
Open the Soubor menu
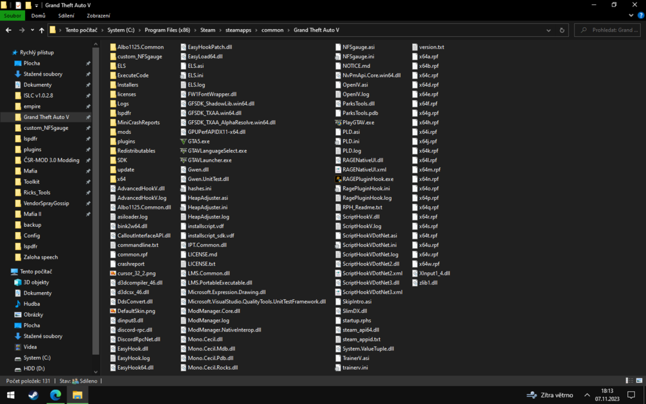(13, 15)
